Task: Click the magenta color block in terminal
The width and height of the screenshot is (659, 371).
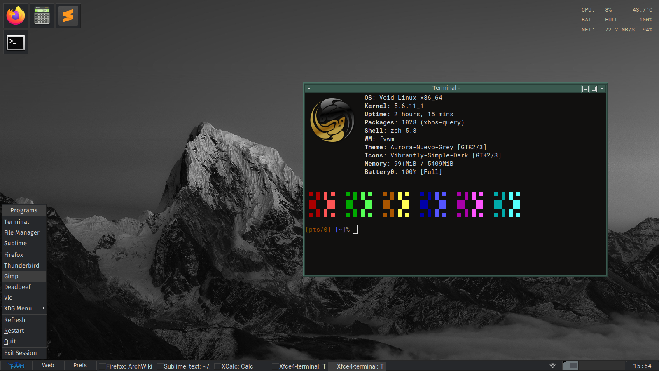Action: click(x=470, y=204)
